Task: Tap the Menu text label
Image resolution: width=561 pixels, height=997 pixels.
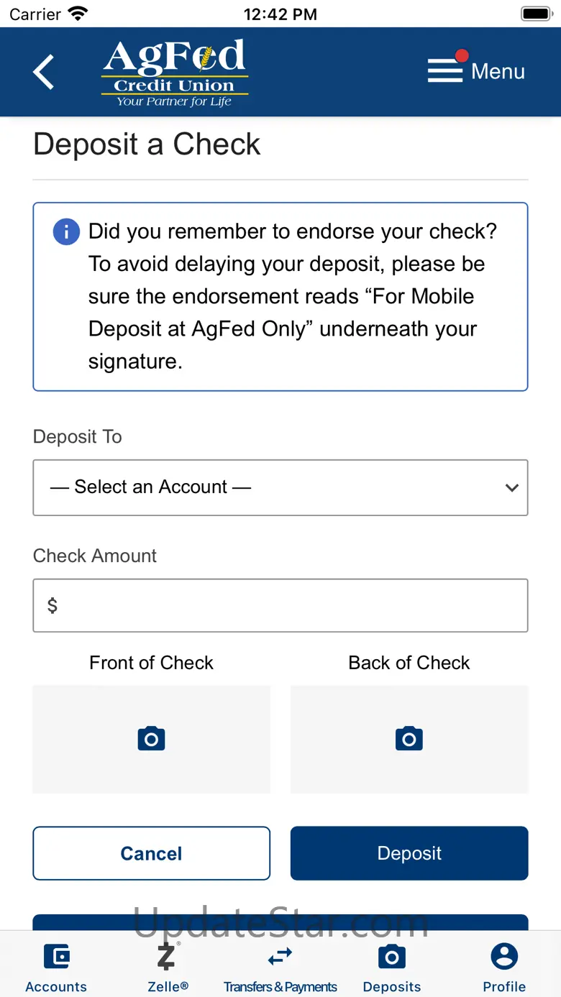Action: point(498,71)
